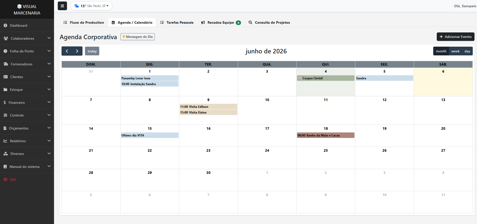
Task: Open the 11:00 Visita Edilson event
Action: pos(208,107)
